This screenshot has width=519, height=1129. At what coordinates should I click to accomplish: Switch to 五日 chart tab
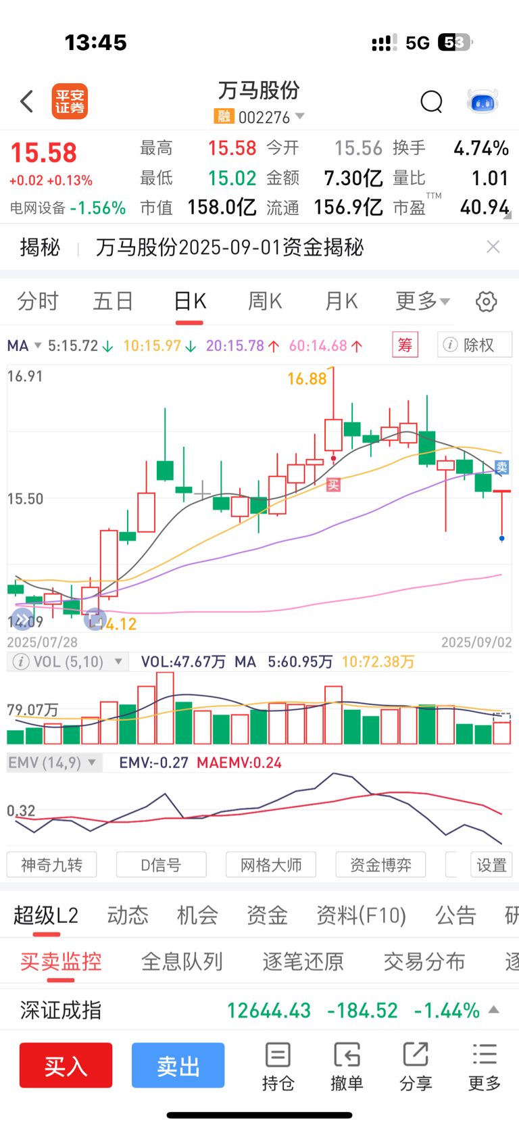click(113, 302)
